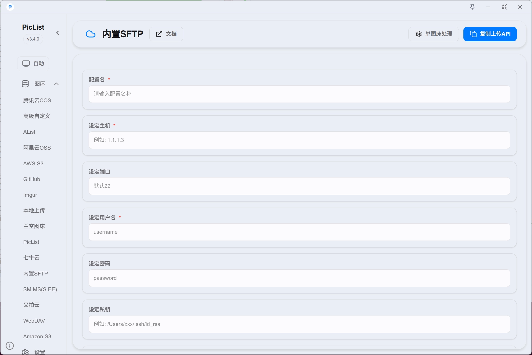Viewport: 532px width, 355px height.
Task: Open WebDAV configuration
Action: 34,321
